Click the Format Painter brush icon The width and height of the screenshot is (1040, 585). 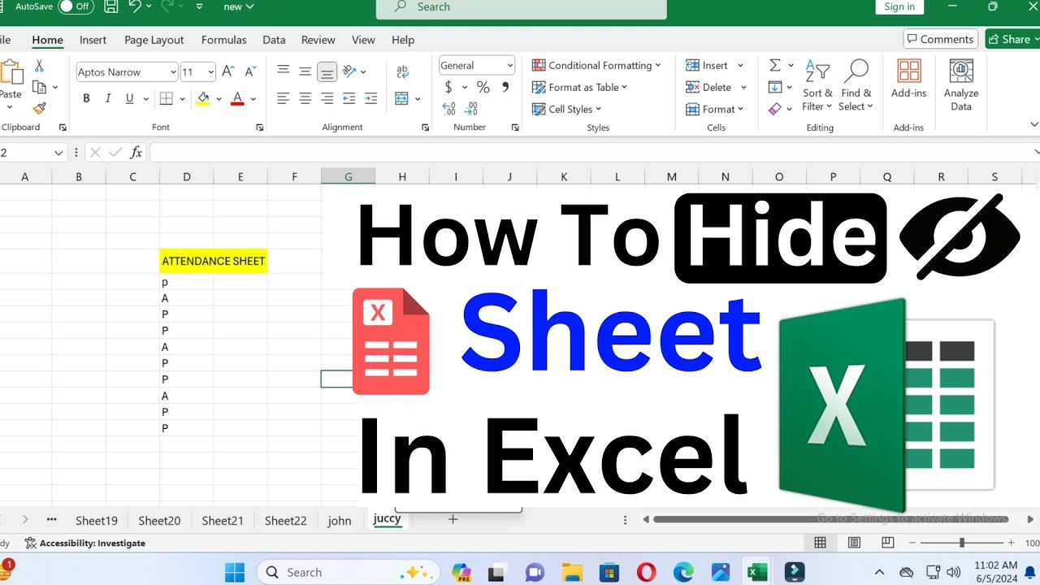pos(39,108)
